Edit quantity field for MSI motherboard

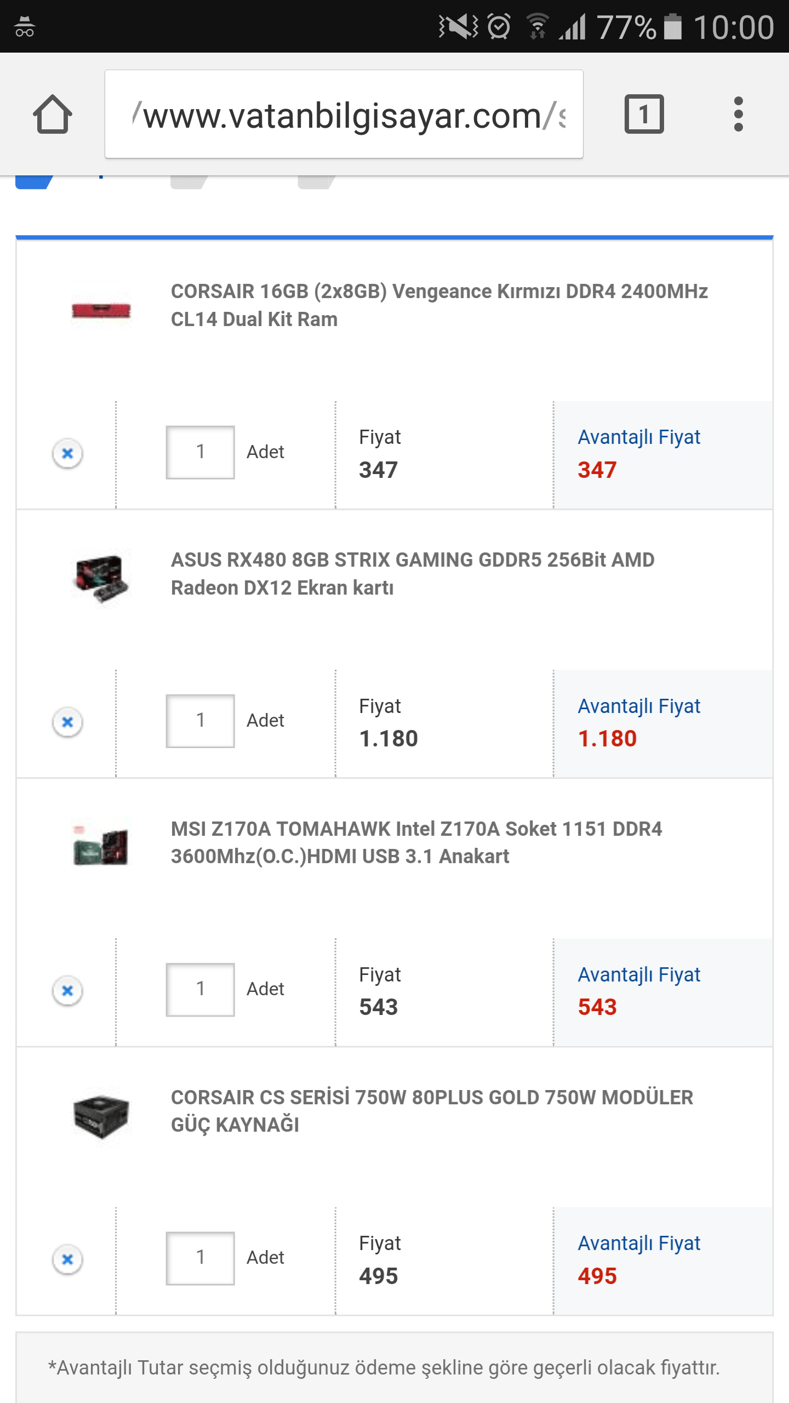(200, 989)
